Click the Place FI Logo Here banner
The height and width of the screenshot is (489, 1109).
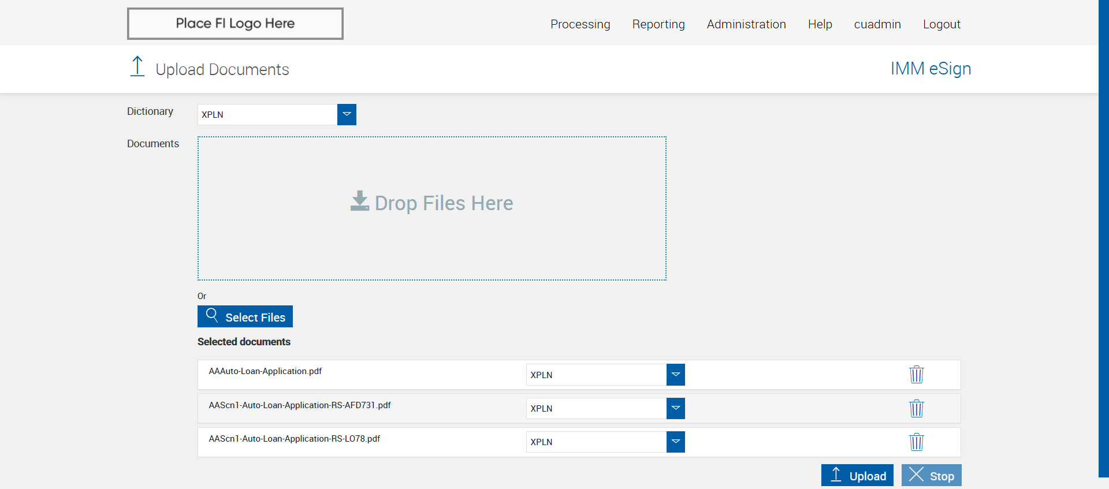235,24
